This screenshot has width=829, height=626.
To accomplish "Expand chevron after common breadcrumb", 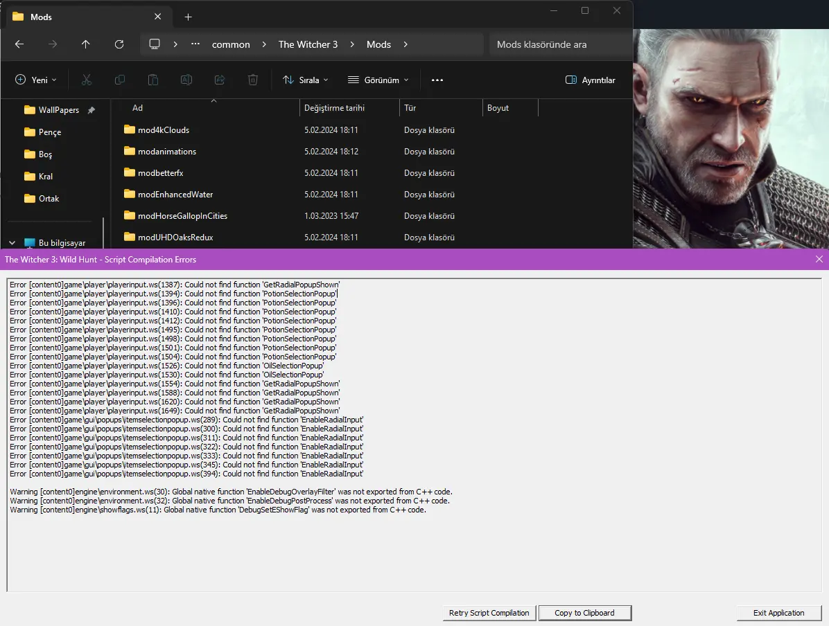I will 264,44.
